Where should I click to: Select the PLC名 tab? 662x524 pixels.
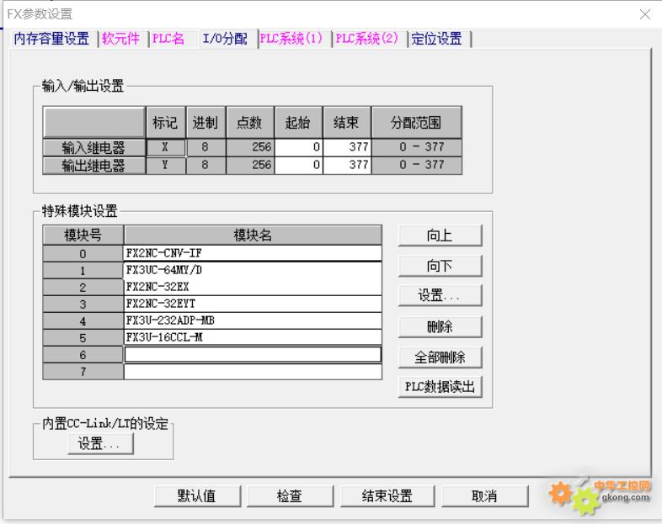click(x=168, y=39)
